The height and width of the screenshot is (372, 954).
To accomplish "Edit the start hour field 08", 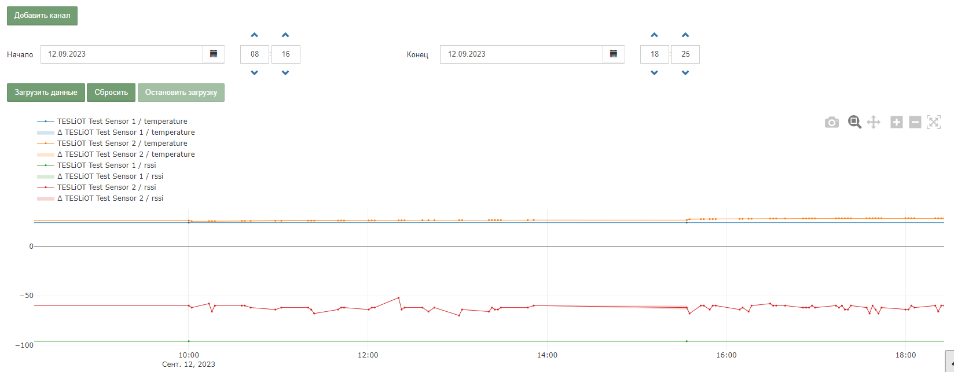I will tap(255, 54).
